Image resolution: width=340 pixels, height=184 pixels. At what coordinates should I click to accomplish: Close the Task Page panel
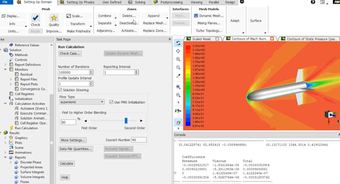pyautogui.click(x=170, y=39)
